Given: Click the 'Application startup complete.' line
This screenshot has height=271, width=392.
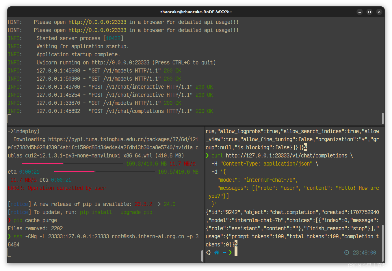Looking at the screenshot, I should click(x=78, y=55).
